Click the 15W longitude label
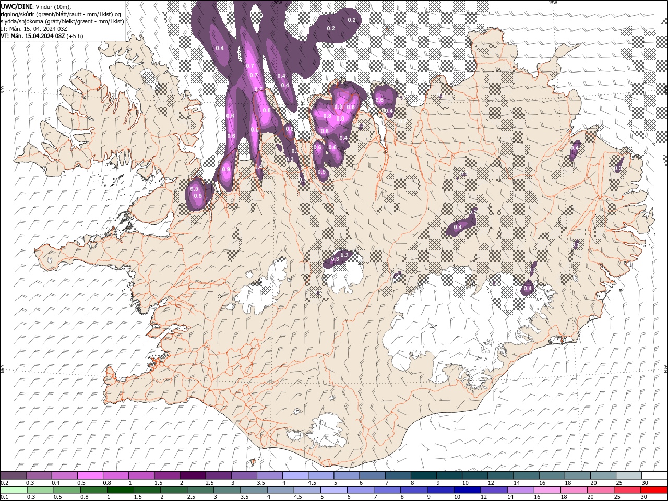Screen dimensions: 668x501 [553, 3]
